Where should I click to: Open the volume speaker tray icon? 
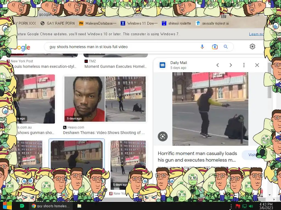point(251,206)
